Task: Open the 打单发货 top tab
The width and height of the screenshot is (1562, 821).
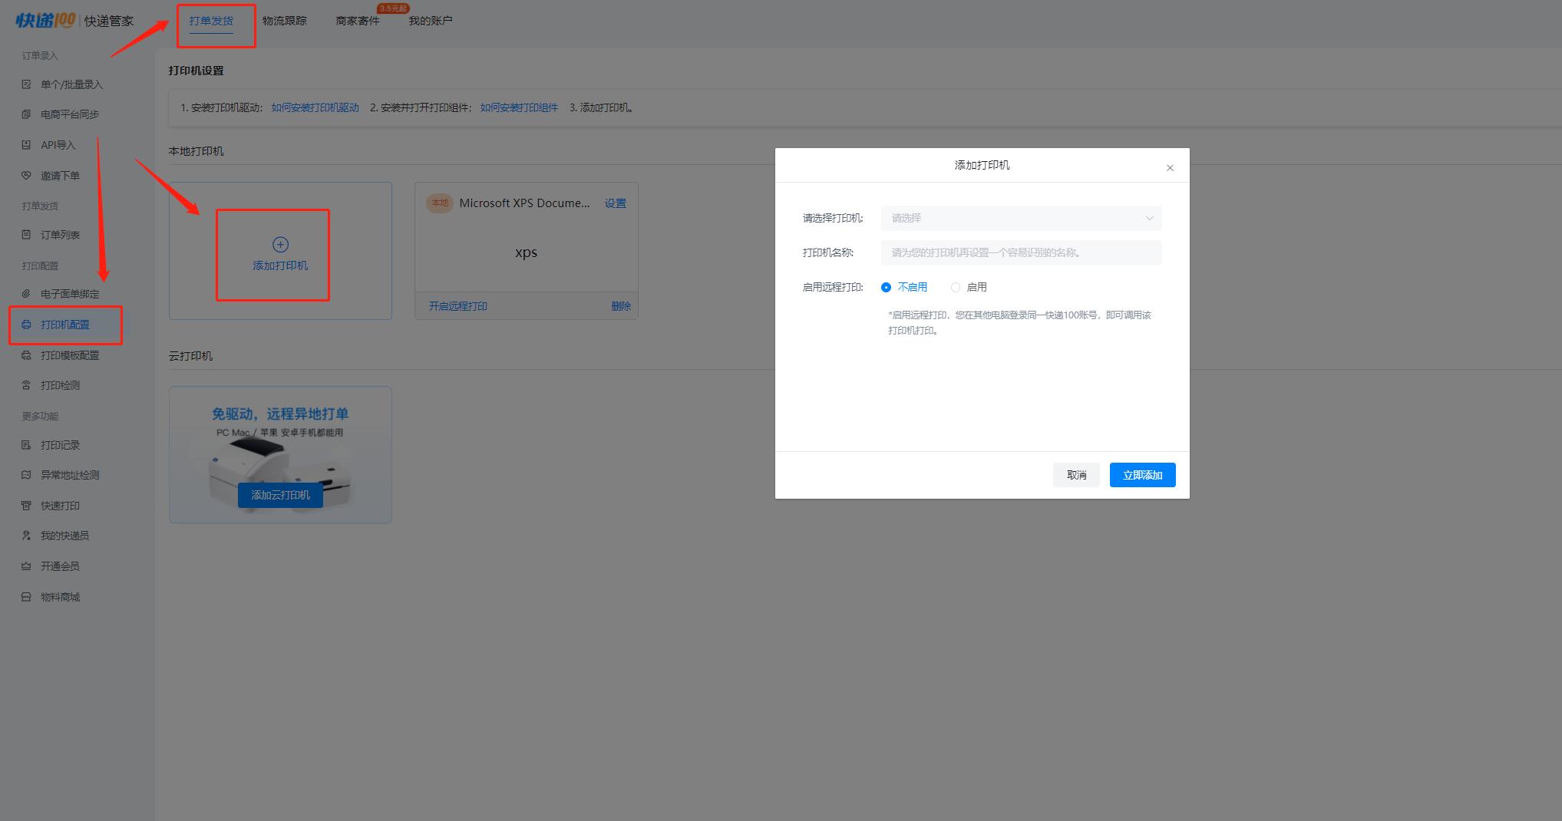Action: coord(211,21)
